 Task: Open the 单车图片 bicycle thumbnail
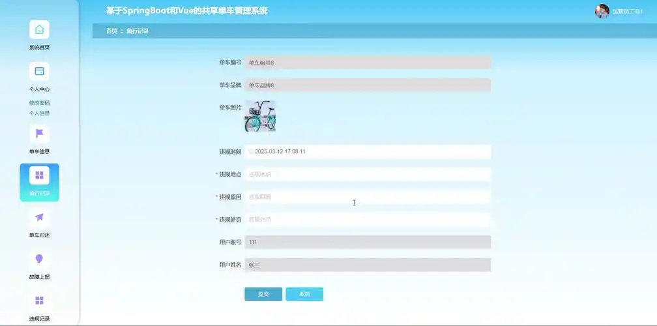tap(260, 116)
